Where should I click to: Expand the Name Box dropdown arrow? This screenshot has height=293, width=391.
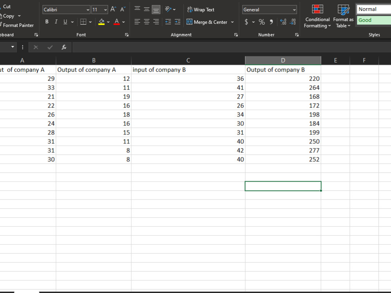coord(13,47)
